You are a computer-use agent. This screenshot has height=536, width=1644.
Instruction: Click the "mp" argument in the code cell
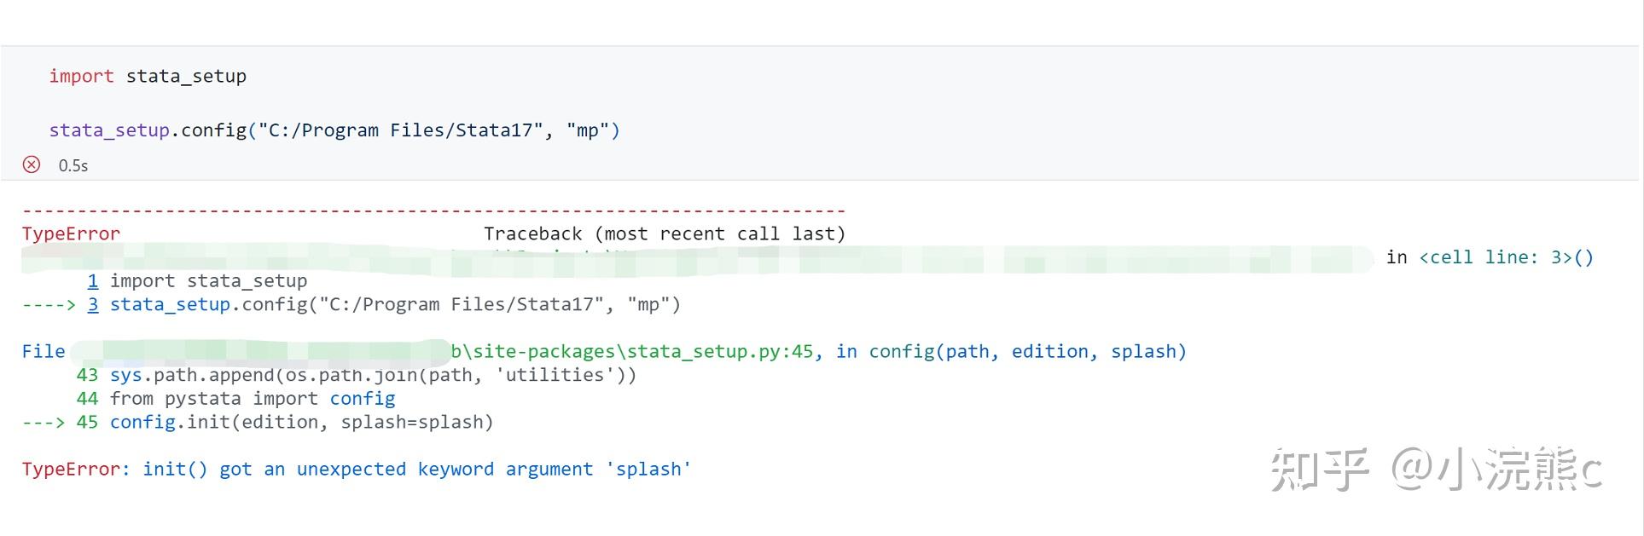tap(588, 130)
